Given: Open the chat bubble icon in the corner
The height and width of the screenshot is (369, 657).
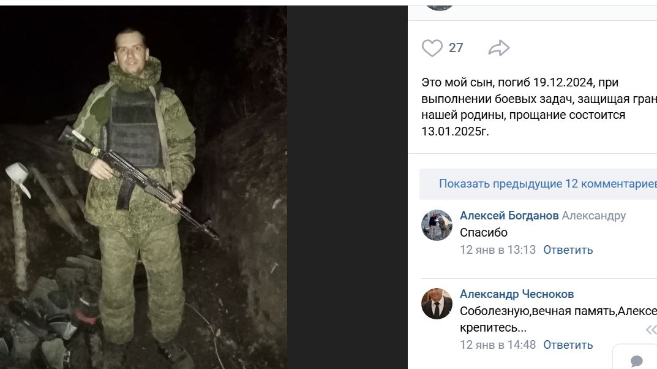Looking at the screenshot, I should point(636,360).
